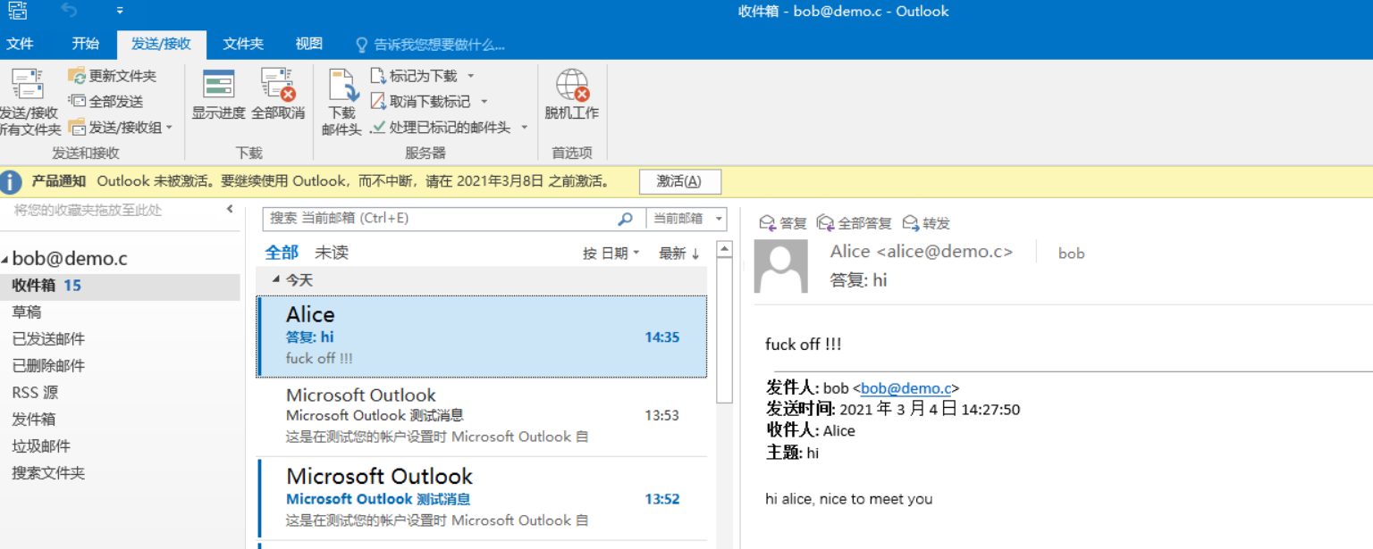Select Alice email 答复: hi

tap(482, 337)
